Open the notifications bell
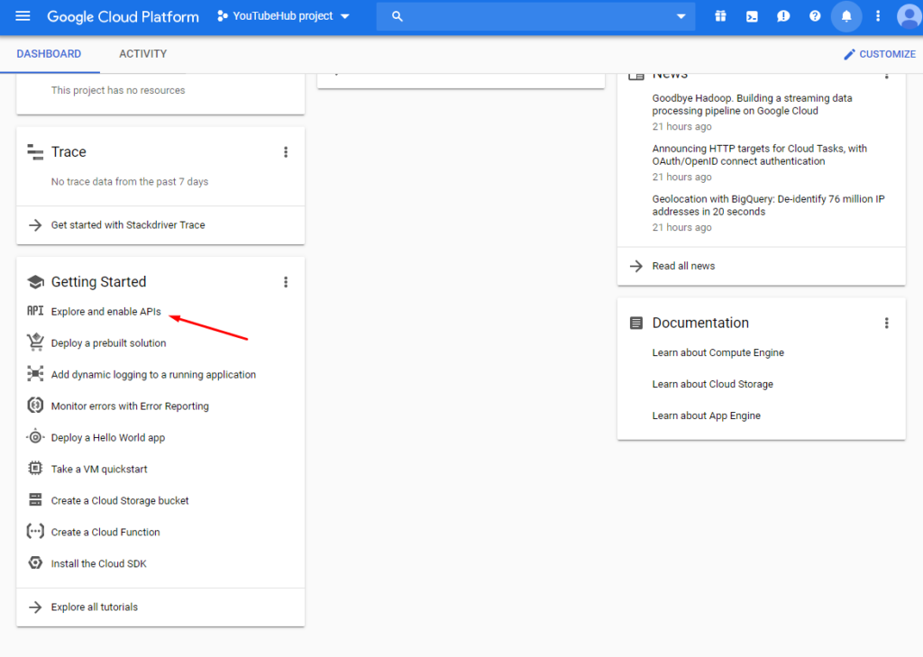 pyautogui.click(x=846, y=16)
